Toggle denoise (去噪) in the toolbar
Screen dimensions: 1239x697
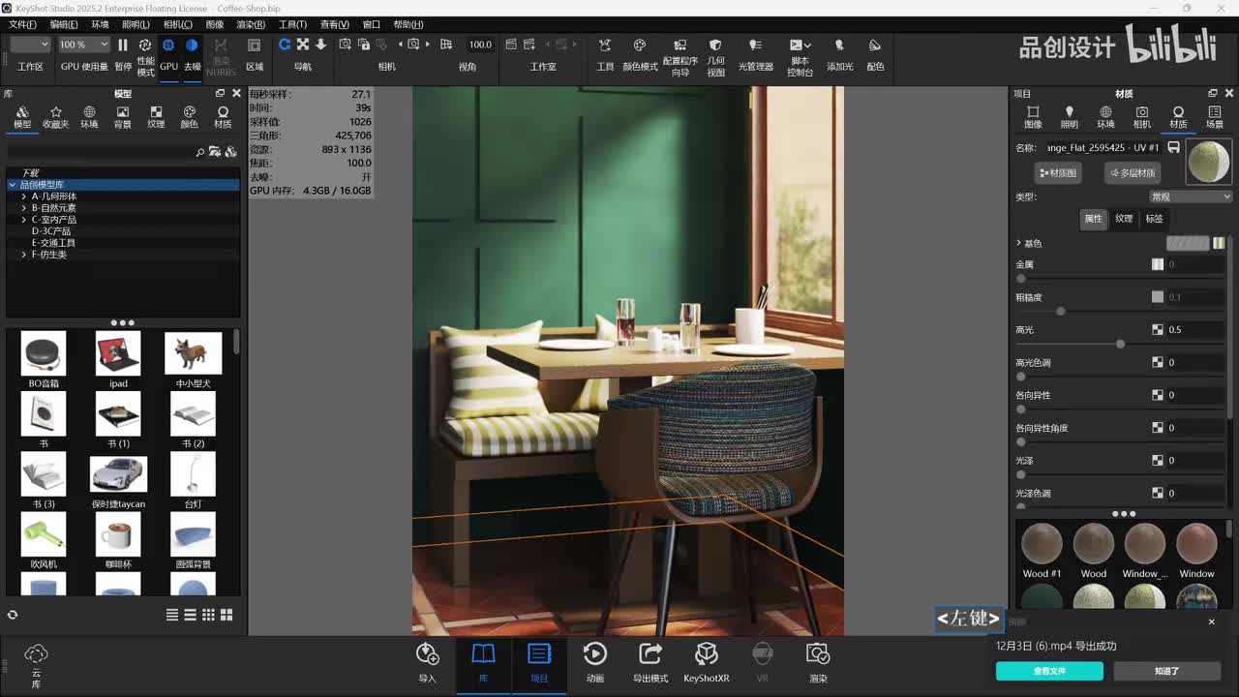click(192, 45)
